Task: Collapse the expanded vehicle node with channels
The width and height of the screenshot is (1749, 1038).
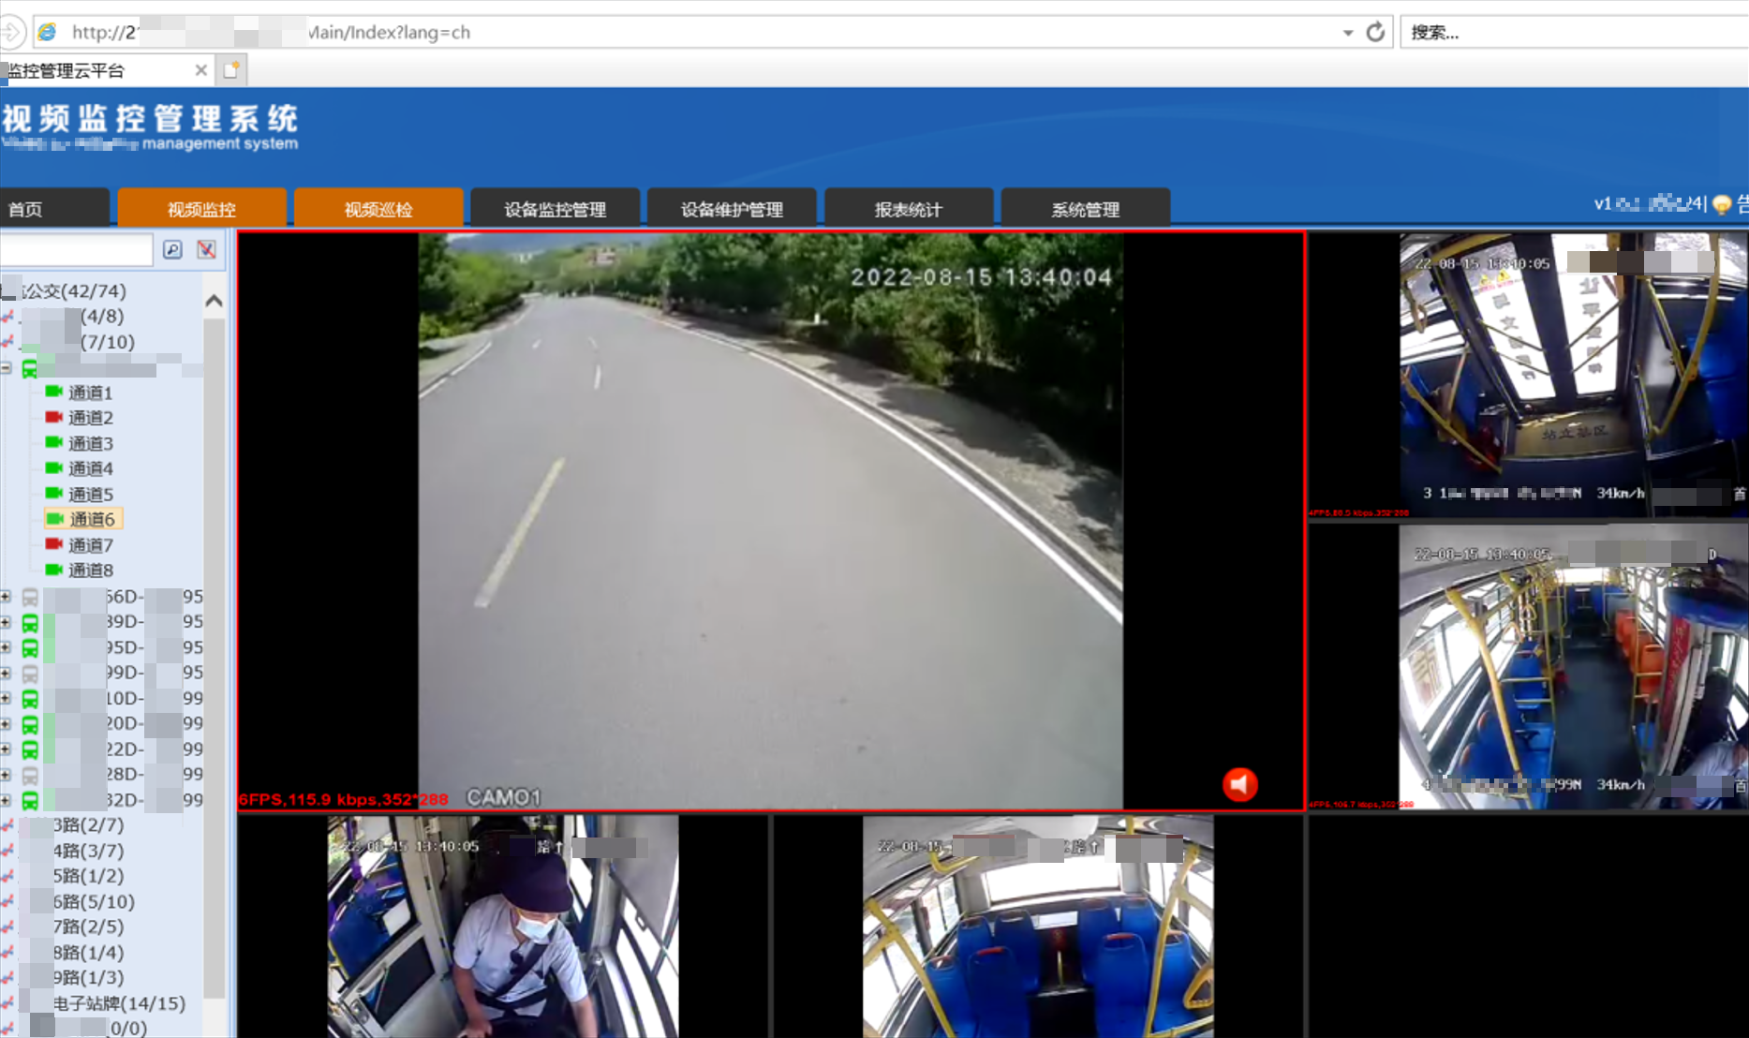Action: [7, 368]
